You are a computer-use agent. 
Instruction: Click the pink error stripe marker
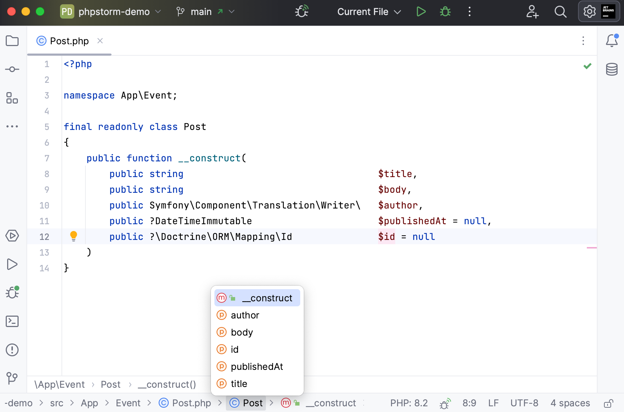[591, 247]
